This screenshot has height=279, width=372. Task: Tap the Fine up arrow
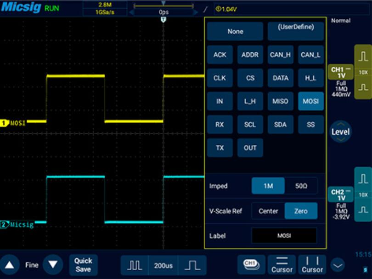click(x=10, y=265)
